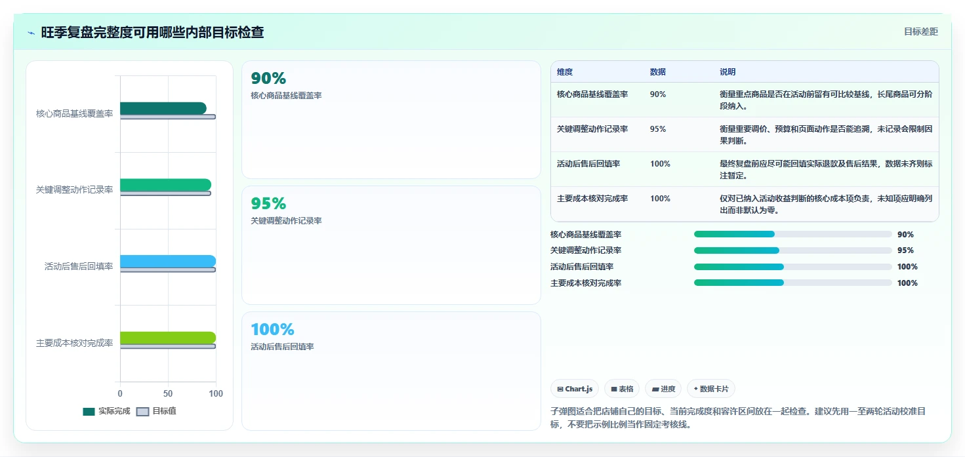Click the 活动售后回填率 progress bar

pyautogui.click(x=793, y=267)
